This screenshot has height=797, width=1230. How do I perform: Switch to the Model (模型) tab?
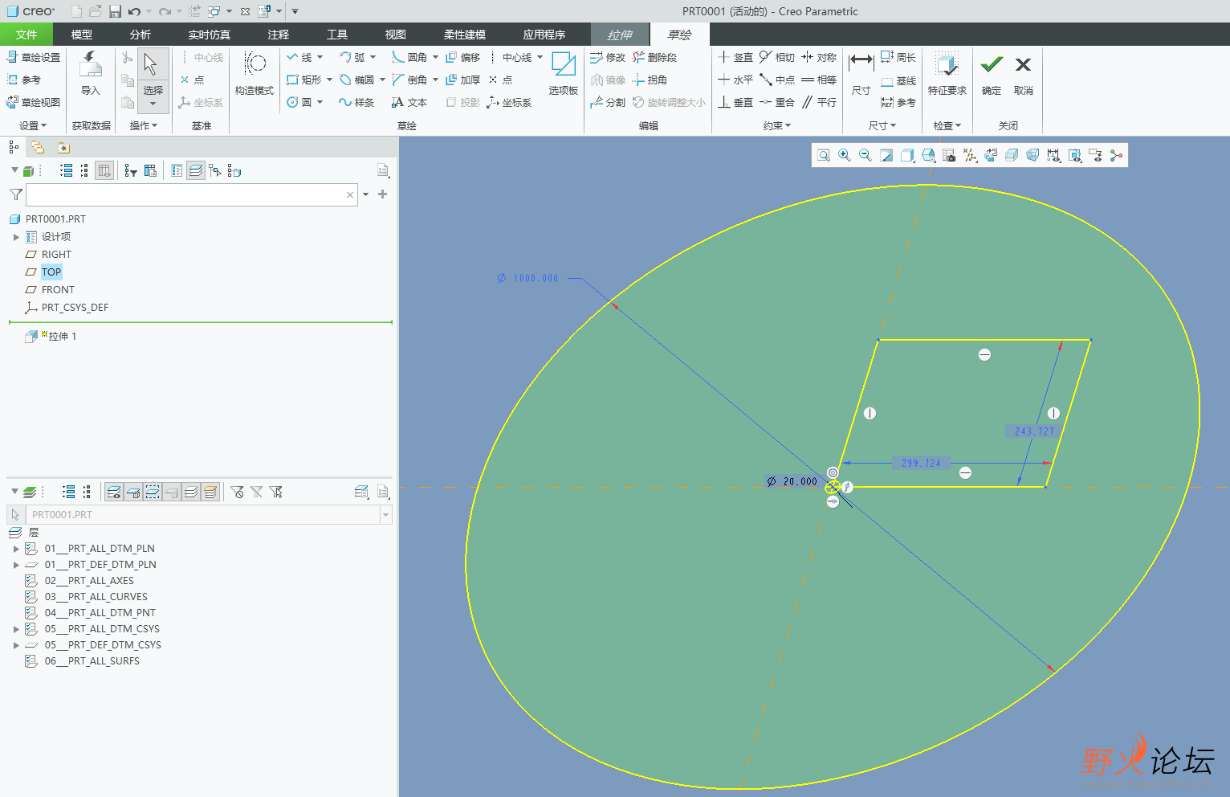coord(82,35)
